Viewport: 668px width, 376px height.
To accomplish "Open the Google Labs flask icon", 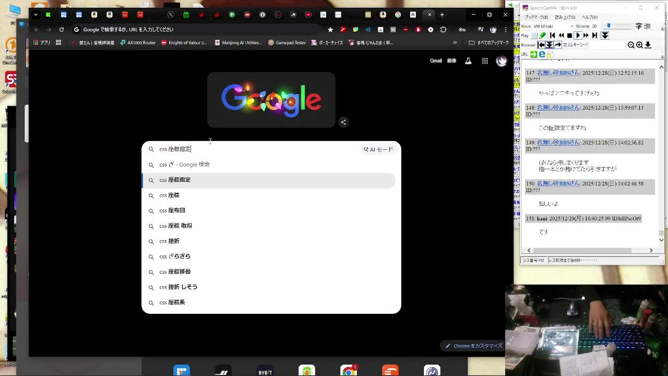I will pyautogui.click(x=468, y=61).
